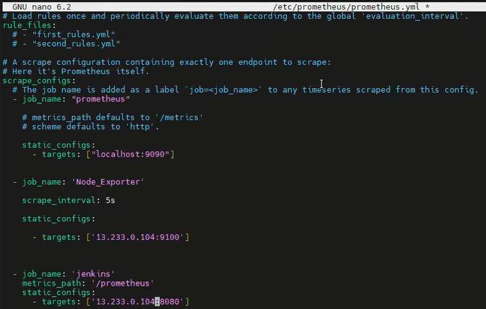Click the 'metrics_path defaults to' comment line

point(112,118)
